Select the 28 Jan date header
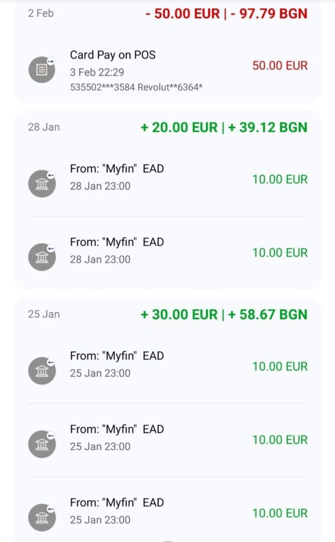 point(44,127)
